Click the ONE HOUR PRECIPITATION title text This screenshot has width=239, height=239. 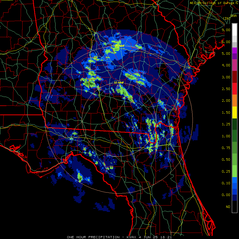(x=93, y=237)
